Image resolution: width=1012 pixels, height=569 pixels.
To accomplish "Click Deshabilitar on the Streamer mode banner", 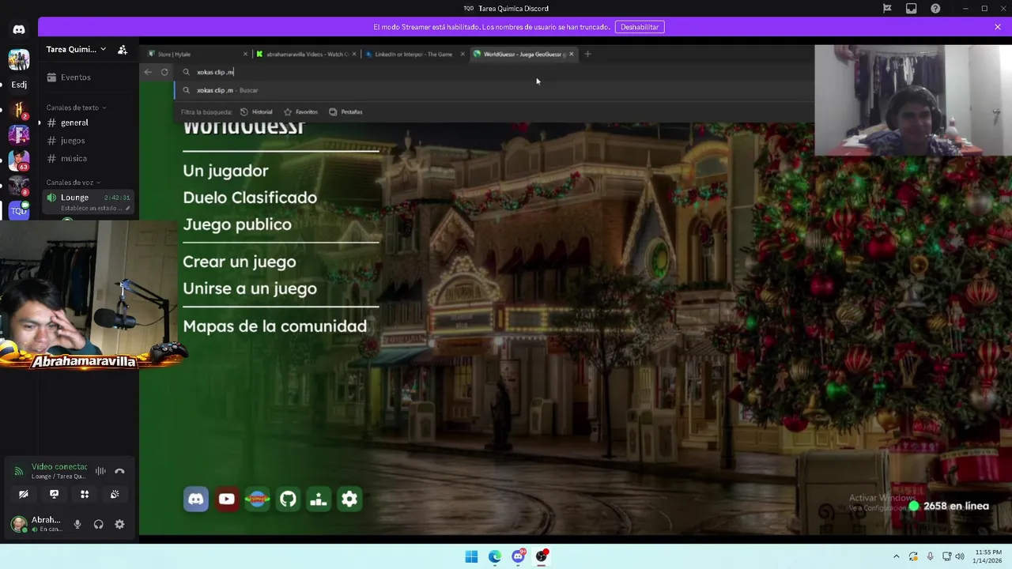I will (640, 27).
